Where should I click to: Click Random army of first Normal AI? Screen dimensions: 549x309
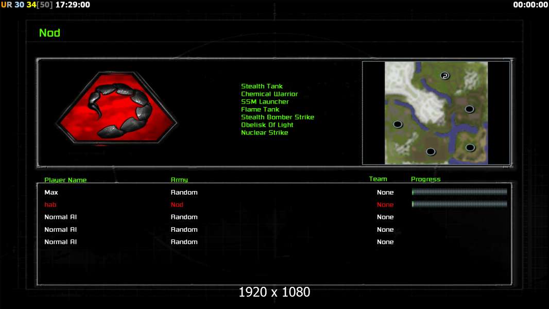pyautogui.click(x=184, y=217)
